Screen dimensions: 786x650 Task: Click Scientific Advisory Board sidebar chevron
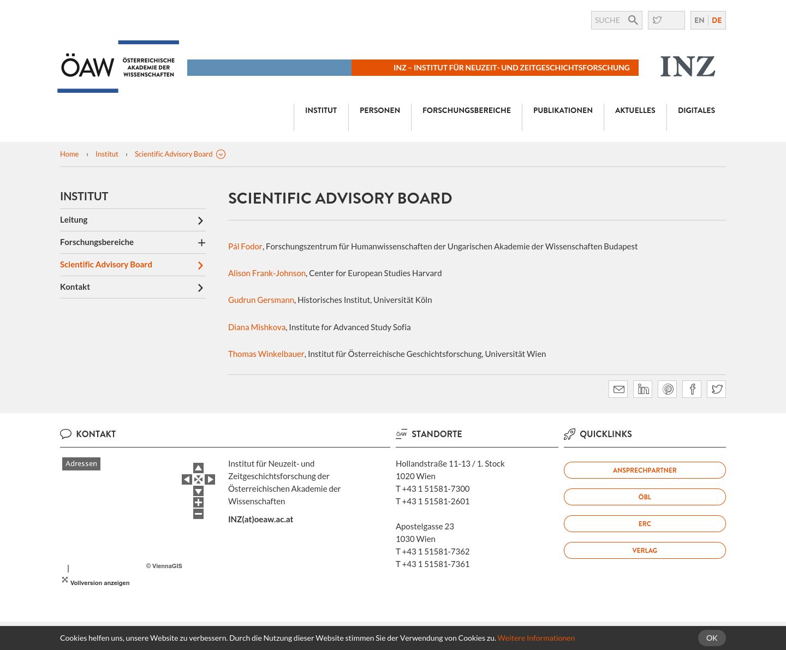point(200,265)
